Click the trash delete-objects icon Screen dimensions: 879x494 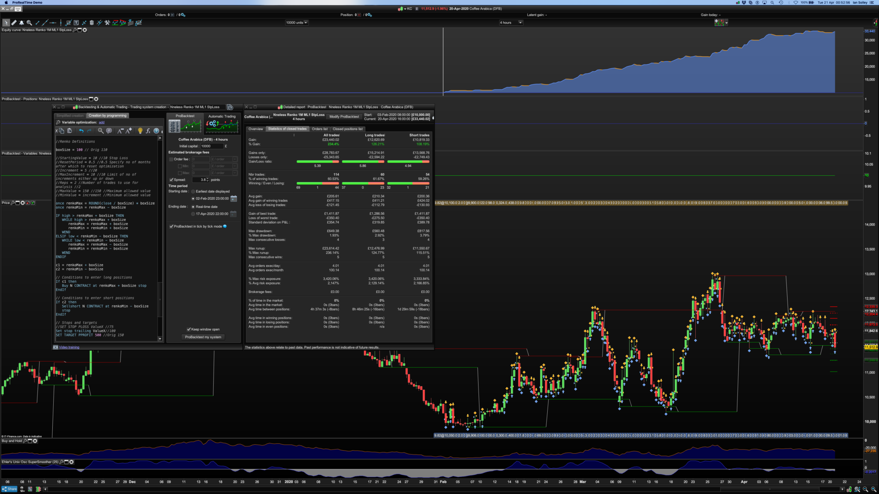(x=91, y=23)
